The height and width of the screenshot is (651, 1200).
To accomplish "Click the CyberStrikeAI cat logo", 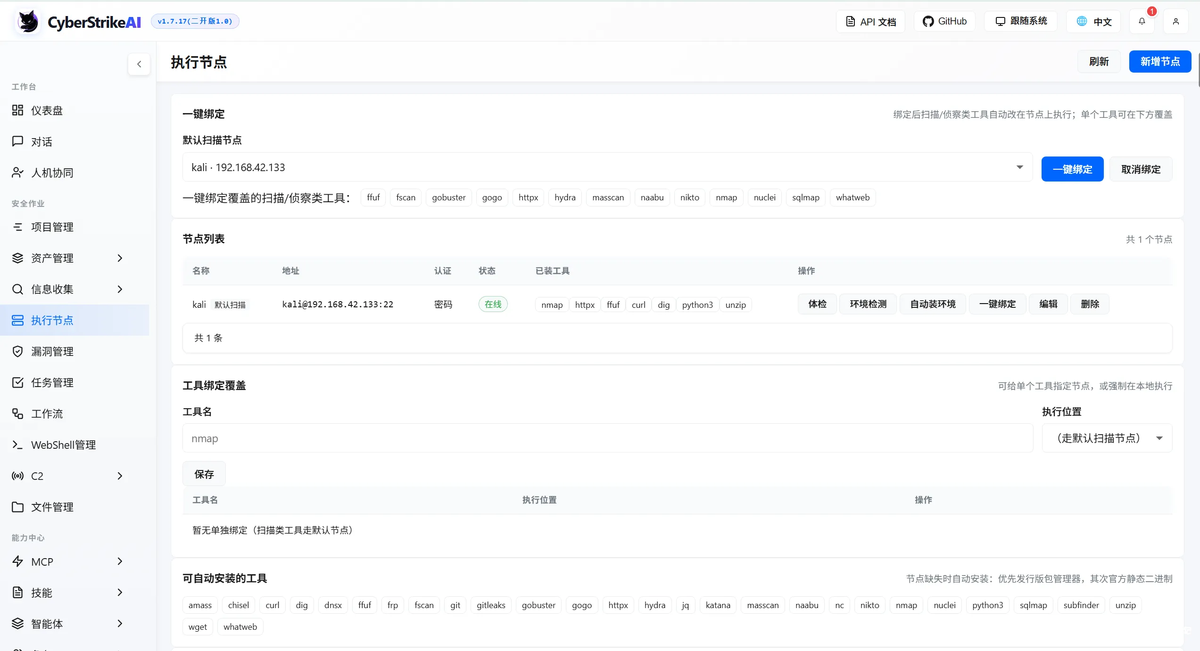I will point(28,21).
